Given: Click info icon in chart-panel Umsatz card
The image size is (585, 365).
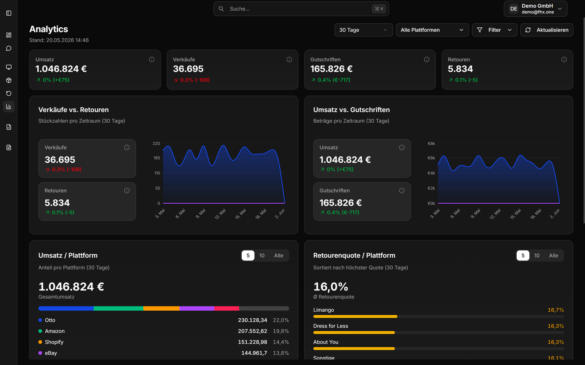Looking at the screenshot, I should pos(402,147).
